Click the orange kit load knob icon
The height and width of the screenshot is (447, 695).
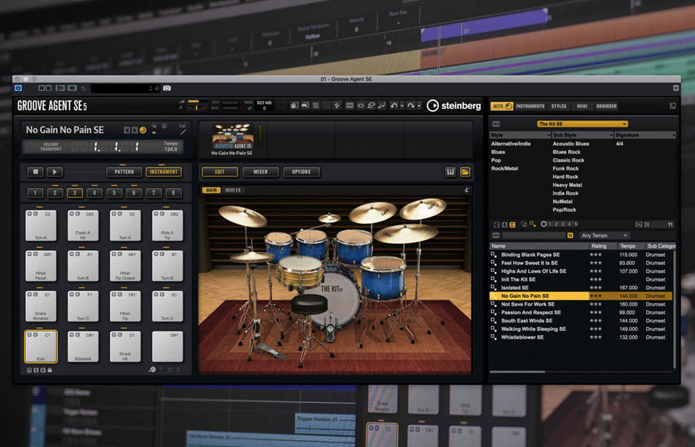(143, 130)
